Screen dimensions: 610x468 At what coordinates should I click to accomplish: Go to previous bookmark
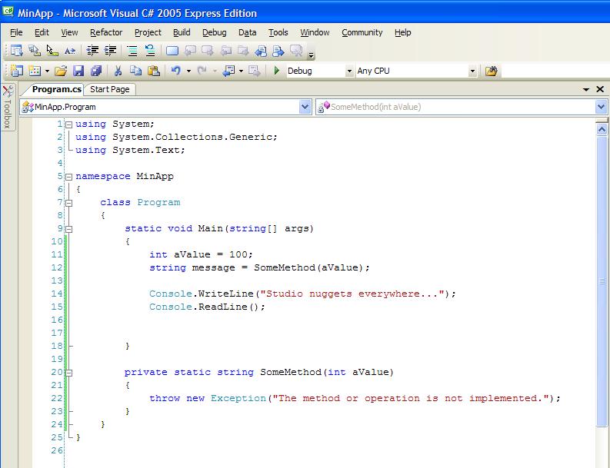pos(190,51)
